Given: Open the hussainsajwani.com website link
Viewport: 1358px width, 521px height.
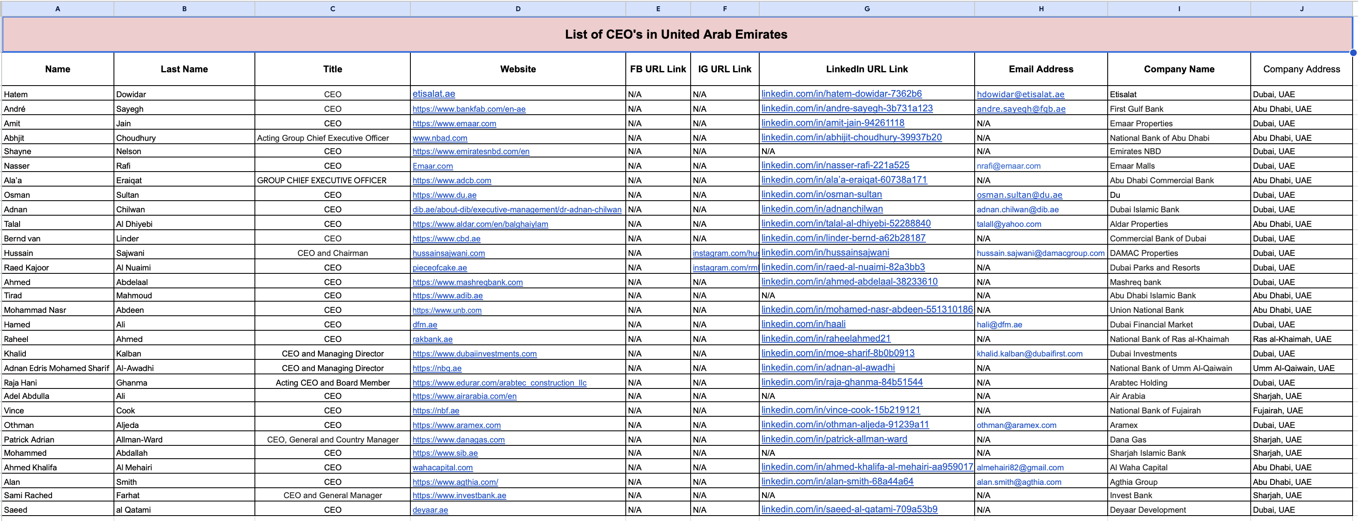Looking at the screenshot, I should click(449, 253).
